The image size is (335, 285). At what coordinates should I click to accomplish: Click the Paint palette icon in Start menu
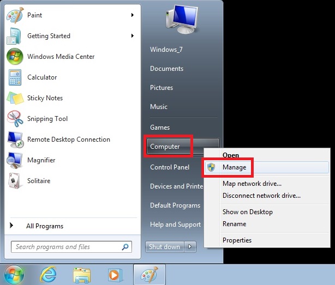[15, 15]
